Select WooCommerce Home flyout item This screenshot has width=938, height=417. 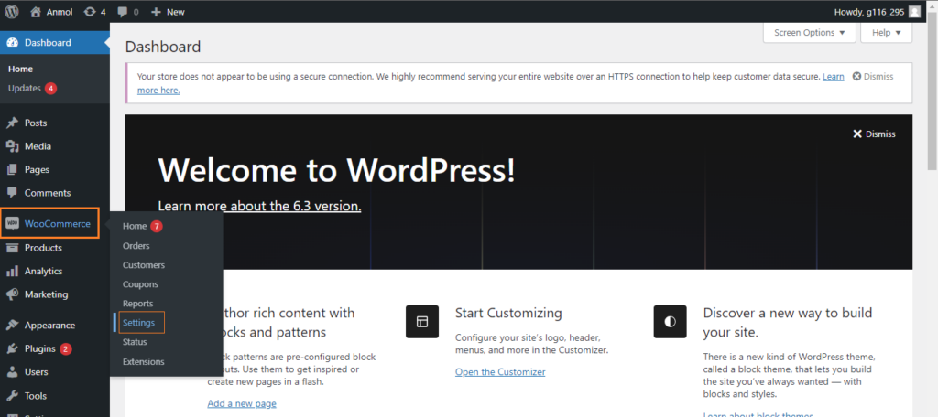[135, 227]
